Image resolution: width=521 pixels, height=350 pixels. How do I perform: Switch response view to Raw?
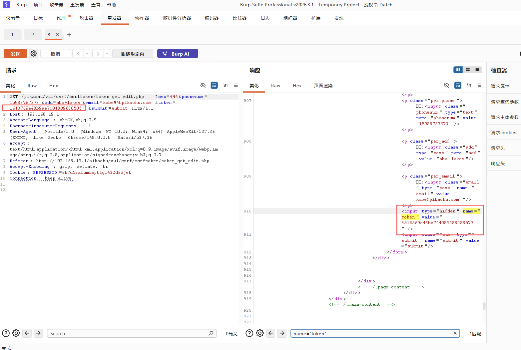(x=275, y=86)
